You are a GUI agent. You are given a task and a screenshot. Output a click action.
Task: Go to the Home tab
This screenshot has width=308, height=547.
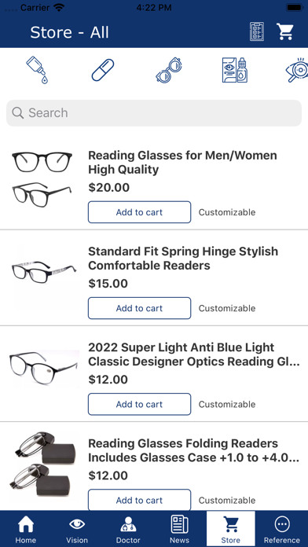[x=26, y=529]
